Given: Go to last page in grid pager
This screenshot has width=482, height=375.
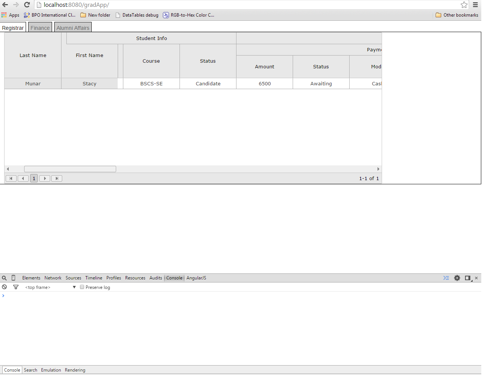Looking at the screenshot, I should (57, 178).
